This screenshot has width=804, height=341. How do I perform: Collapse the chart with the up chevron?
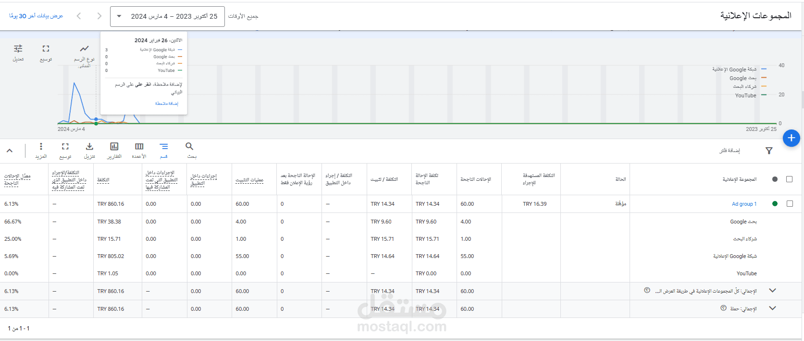(10, 151)
